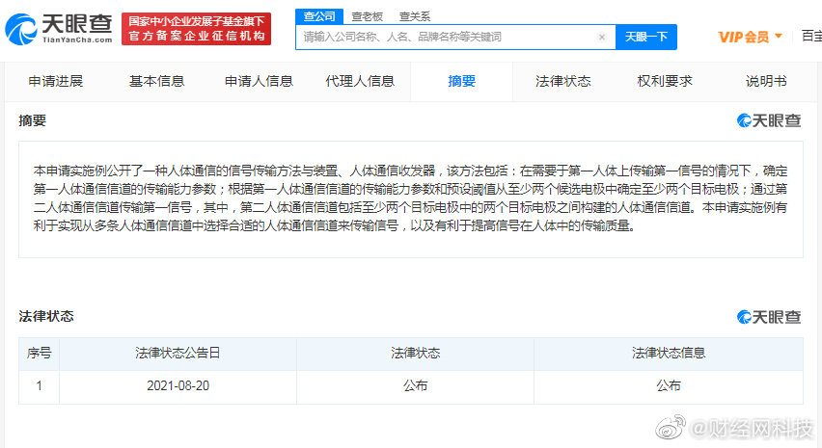Click the 百宝 link at top right
Image resolution: width=822 pixels, height=448 pixels.
[810, 37]
